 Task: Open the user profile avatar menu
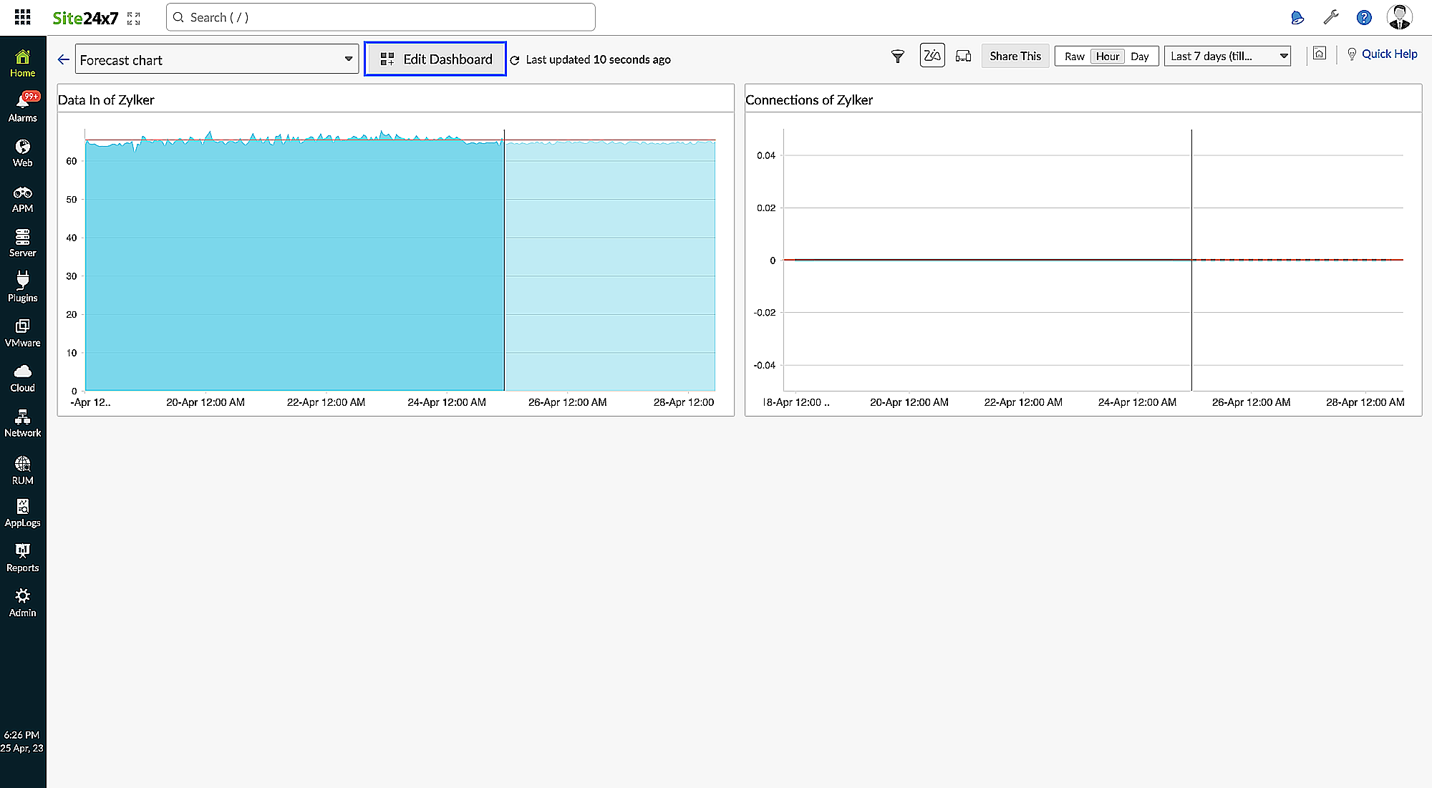pos(1399,17)
